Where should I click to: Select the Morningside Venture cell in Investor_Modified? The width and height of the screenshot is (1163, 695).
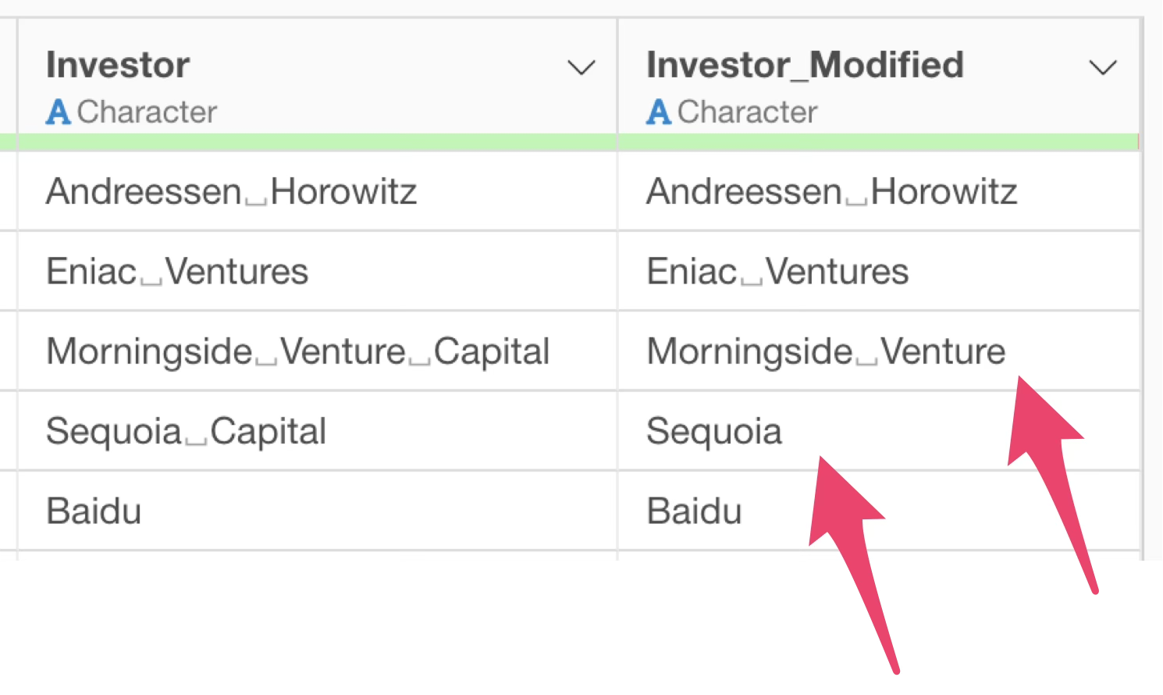825,351
